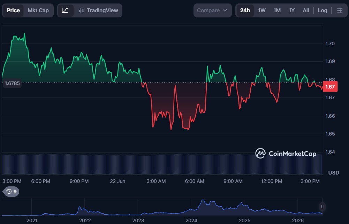The image size is (349, 224).
Task: Click 2021 on the overview timeline
Action: click(32, 221)
